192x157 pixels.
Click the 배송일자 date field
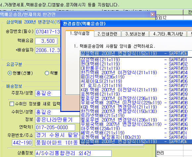coord(48,50)
